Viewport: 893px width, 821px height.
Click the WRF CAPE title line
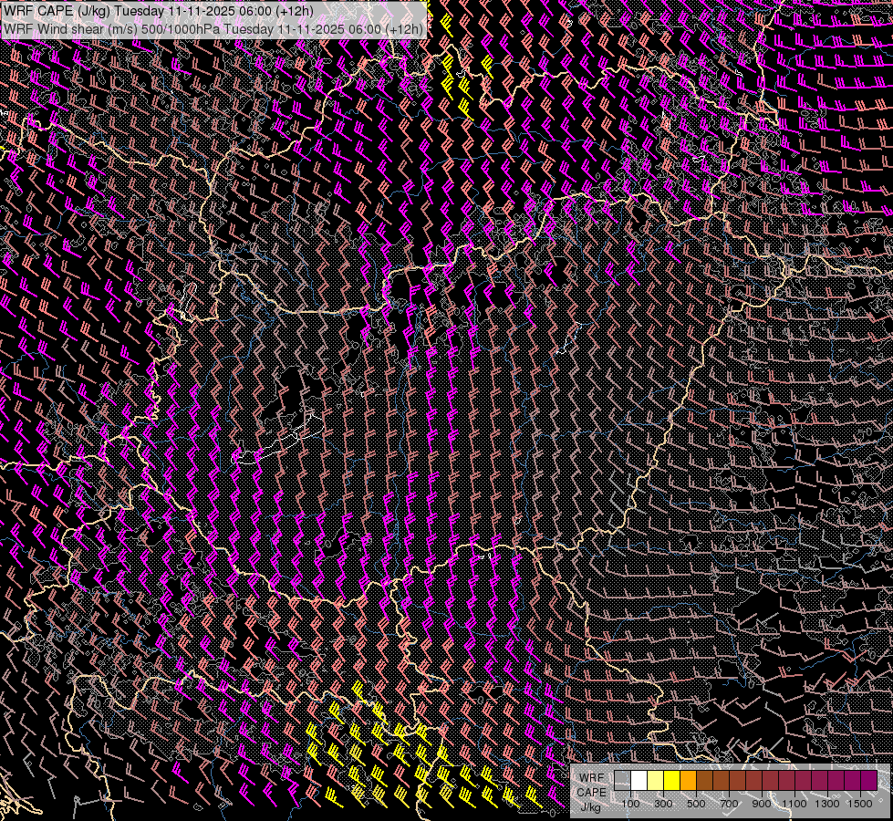[159, 11]
